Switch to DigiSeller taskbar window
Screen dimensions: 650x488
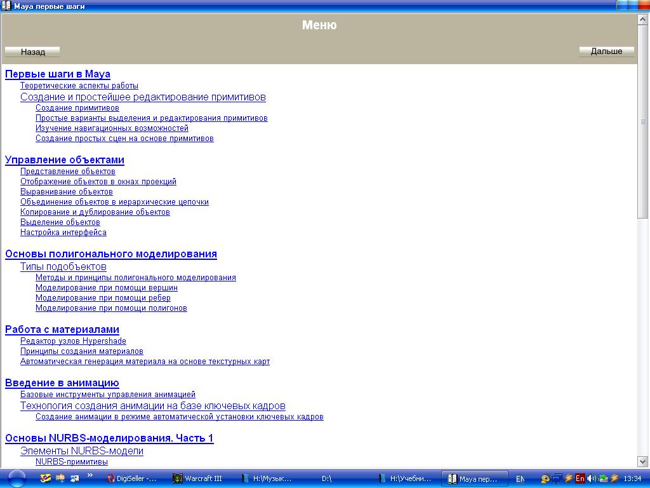point(132,478)
